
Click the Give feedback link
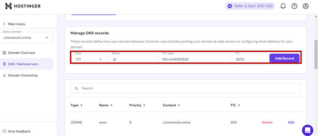click(x=19, y=132)
